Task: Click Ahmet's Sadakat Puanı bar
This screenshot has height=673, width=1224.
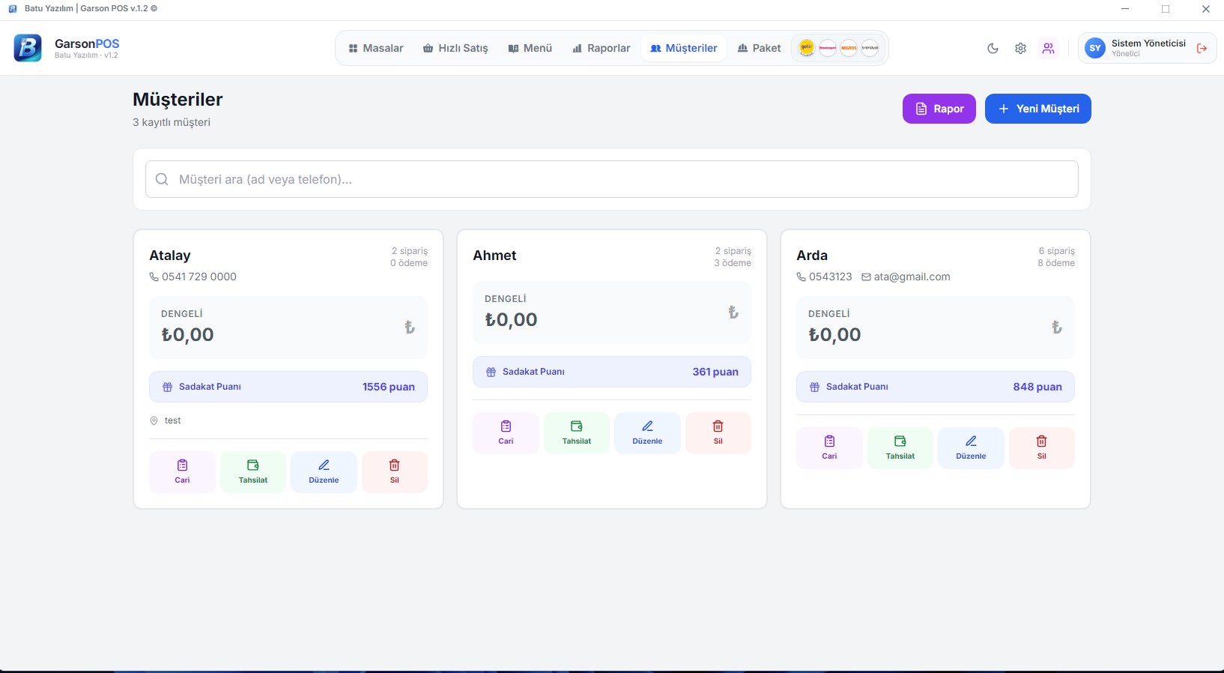Action: [611, 372]
